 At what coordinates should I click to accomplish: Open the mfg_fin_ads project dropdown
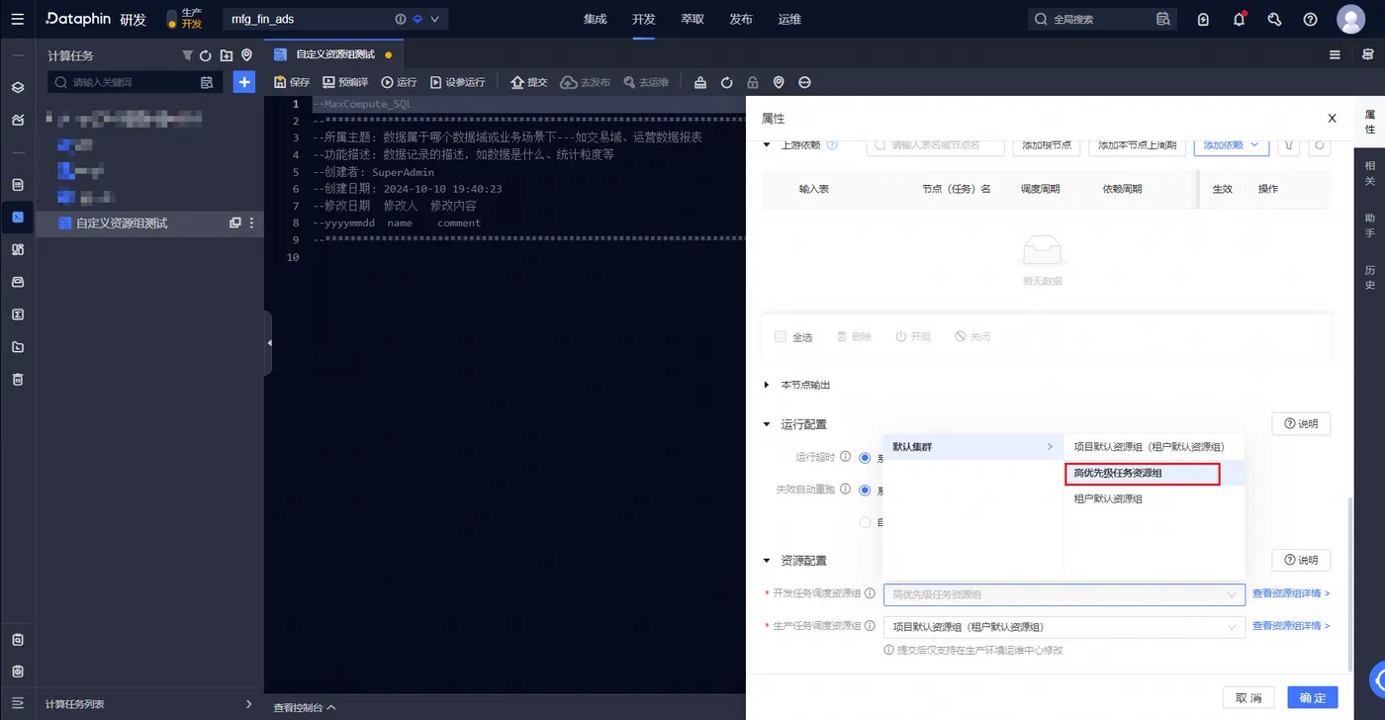pos(335,19)
